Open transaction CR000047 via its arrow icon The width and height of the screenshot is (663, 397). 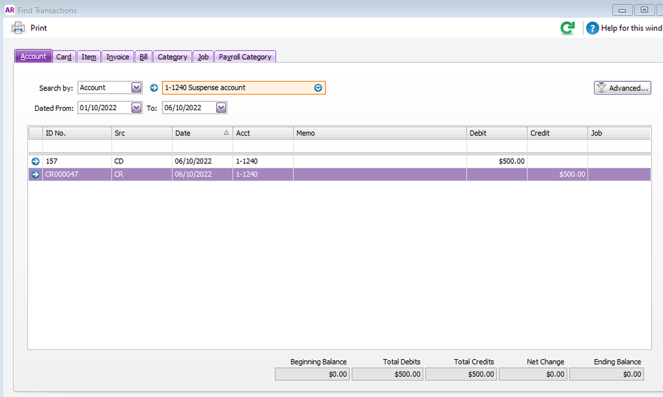click(36, 175)
